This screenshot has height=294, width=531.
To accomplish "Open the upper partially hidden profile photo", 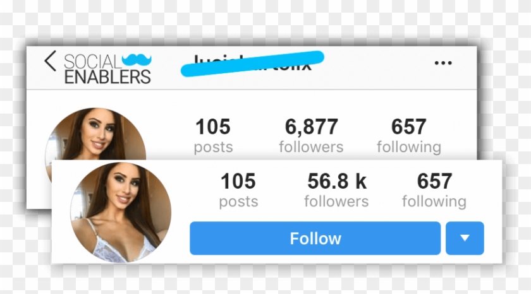I will pos(96,134).
